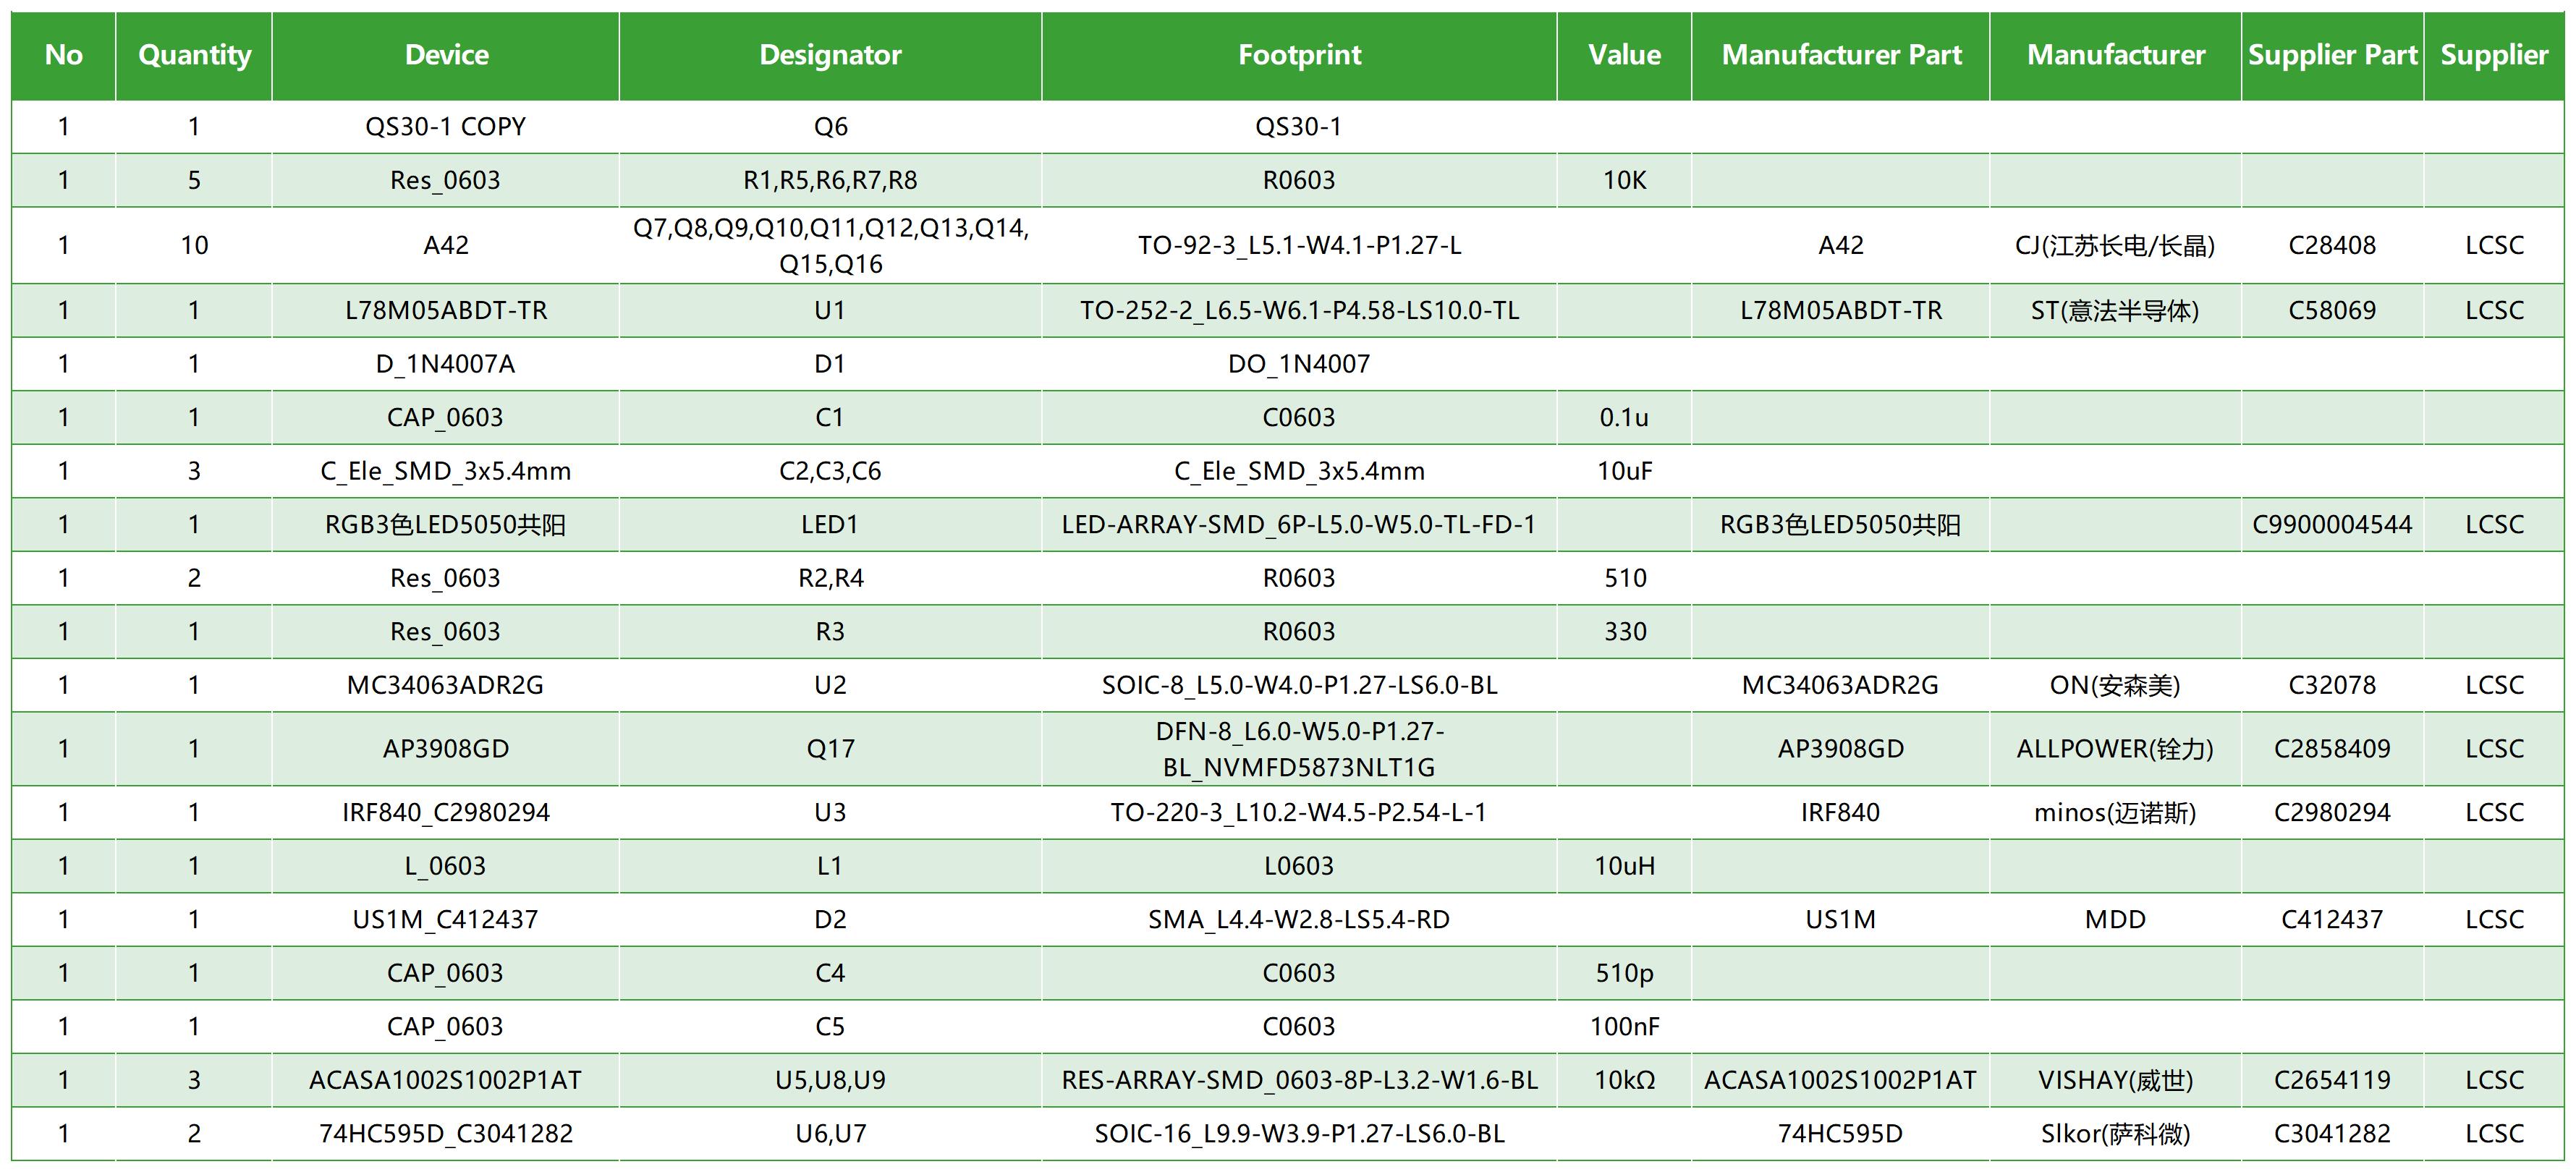Select the D_1N4007A device cell
Viewport: 2576px width, 1172px height.
445,364
